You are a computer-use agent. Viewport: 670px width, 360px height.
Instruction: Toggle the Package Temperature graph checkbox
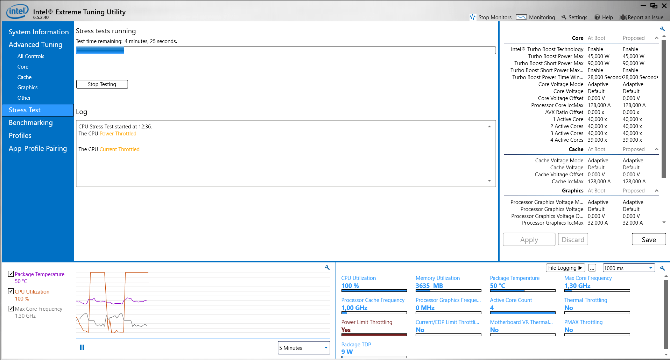pos(11,274)
